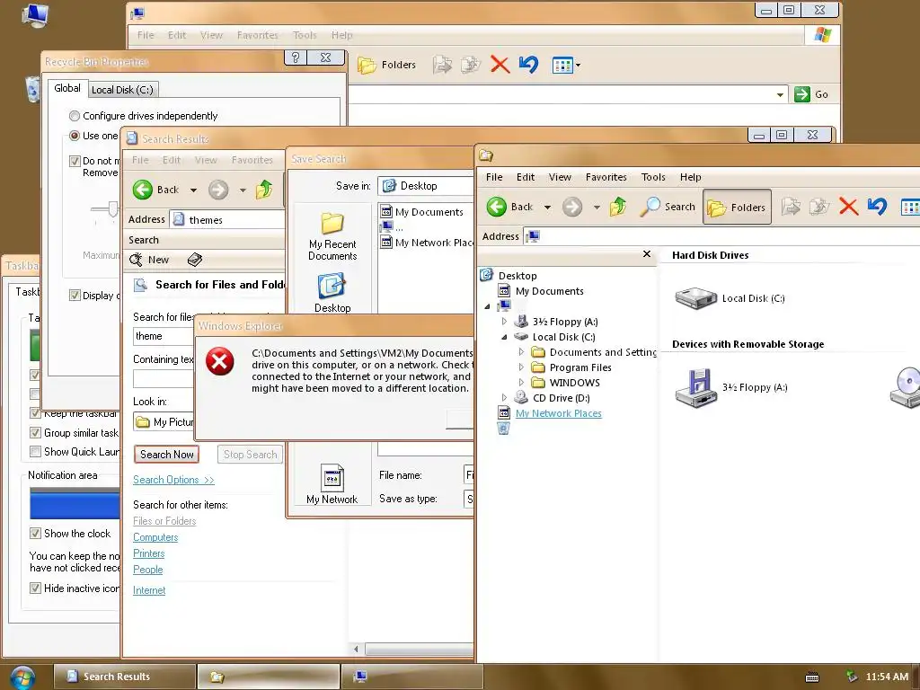Image resolution: width=920 pixels, height=690 pixels.
Task: Open address dropdown in rear Explorer window
Action: point(780,94)
